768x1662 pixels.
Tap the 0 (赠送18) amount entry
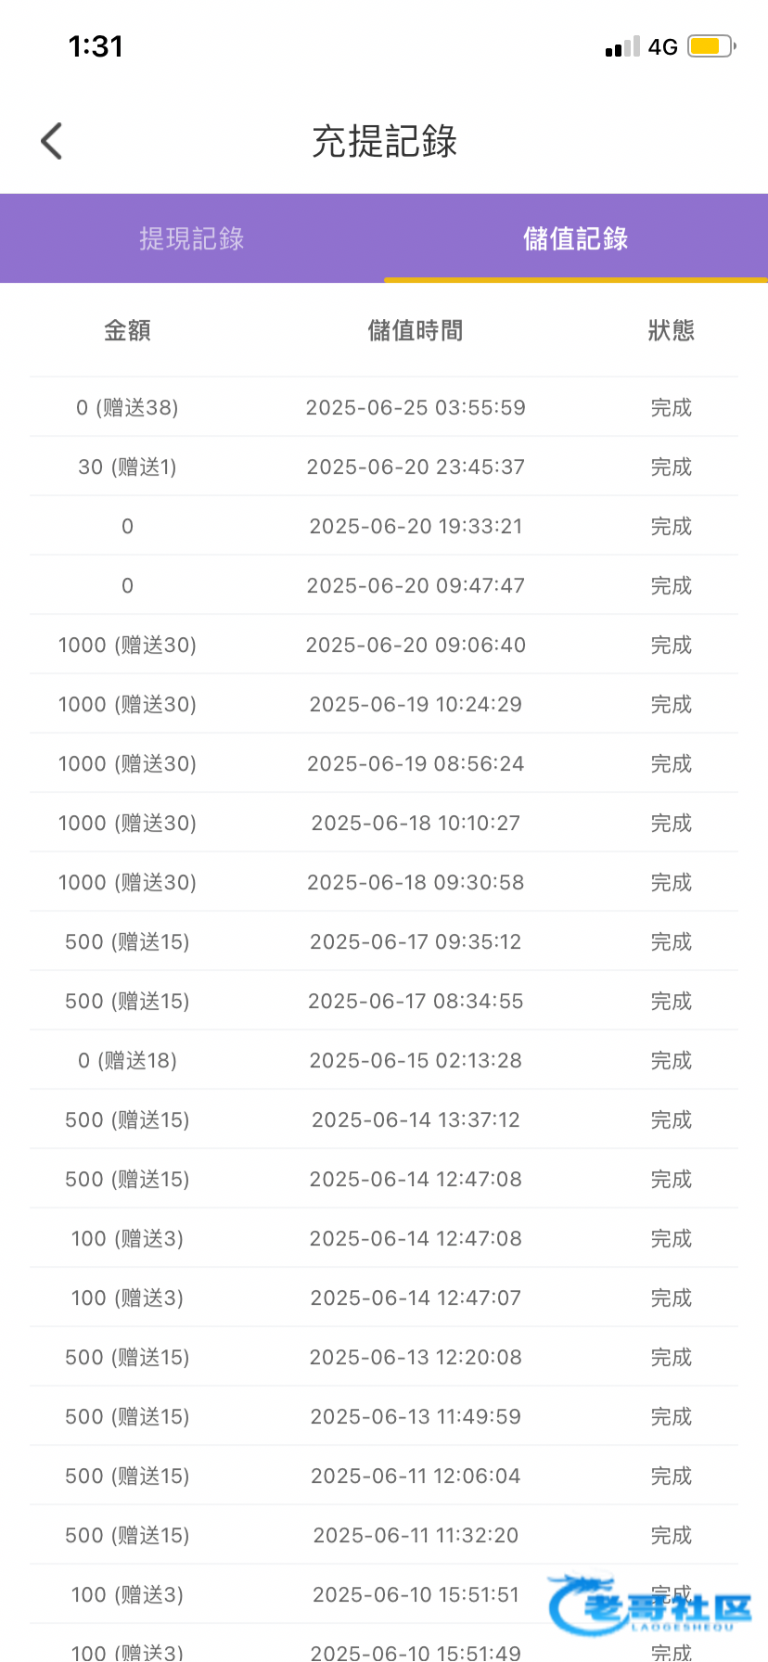coord(127,1060)
